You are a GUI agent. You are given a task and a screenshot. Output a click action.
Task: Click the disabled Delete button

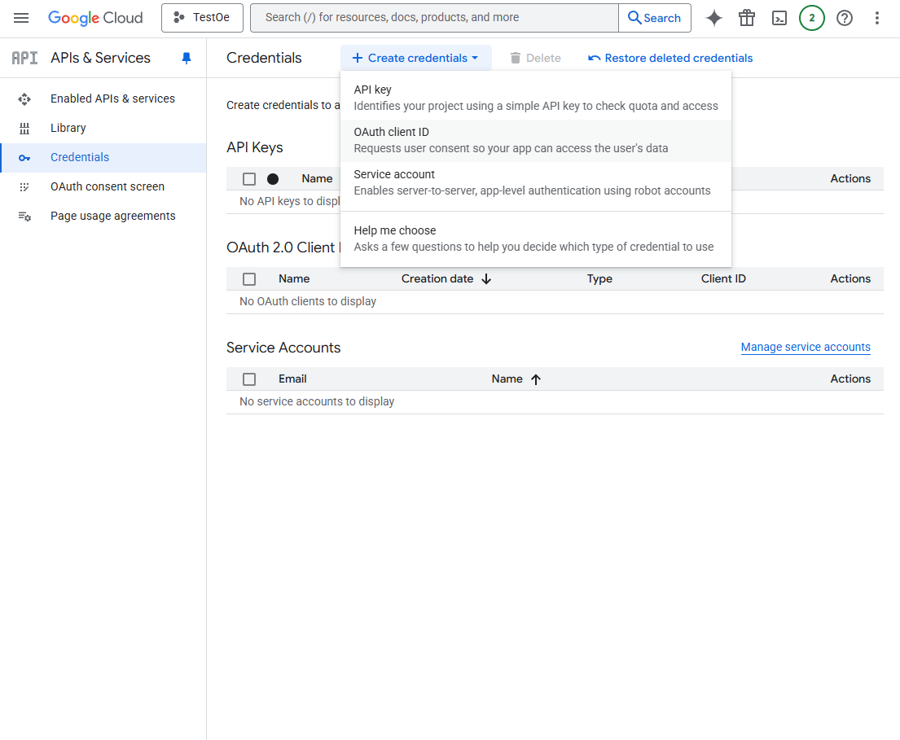[535, 58]
